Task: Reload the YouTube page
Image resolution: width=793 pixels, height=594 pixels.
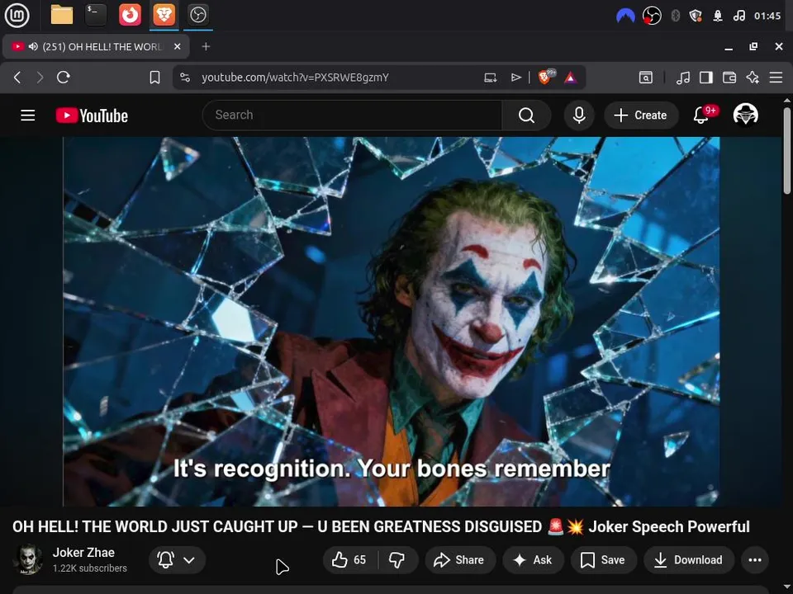Action: click(64, 78)
